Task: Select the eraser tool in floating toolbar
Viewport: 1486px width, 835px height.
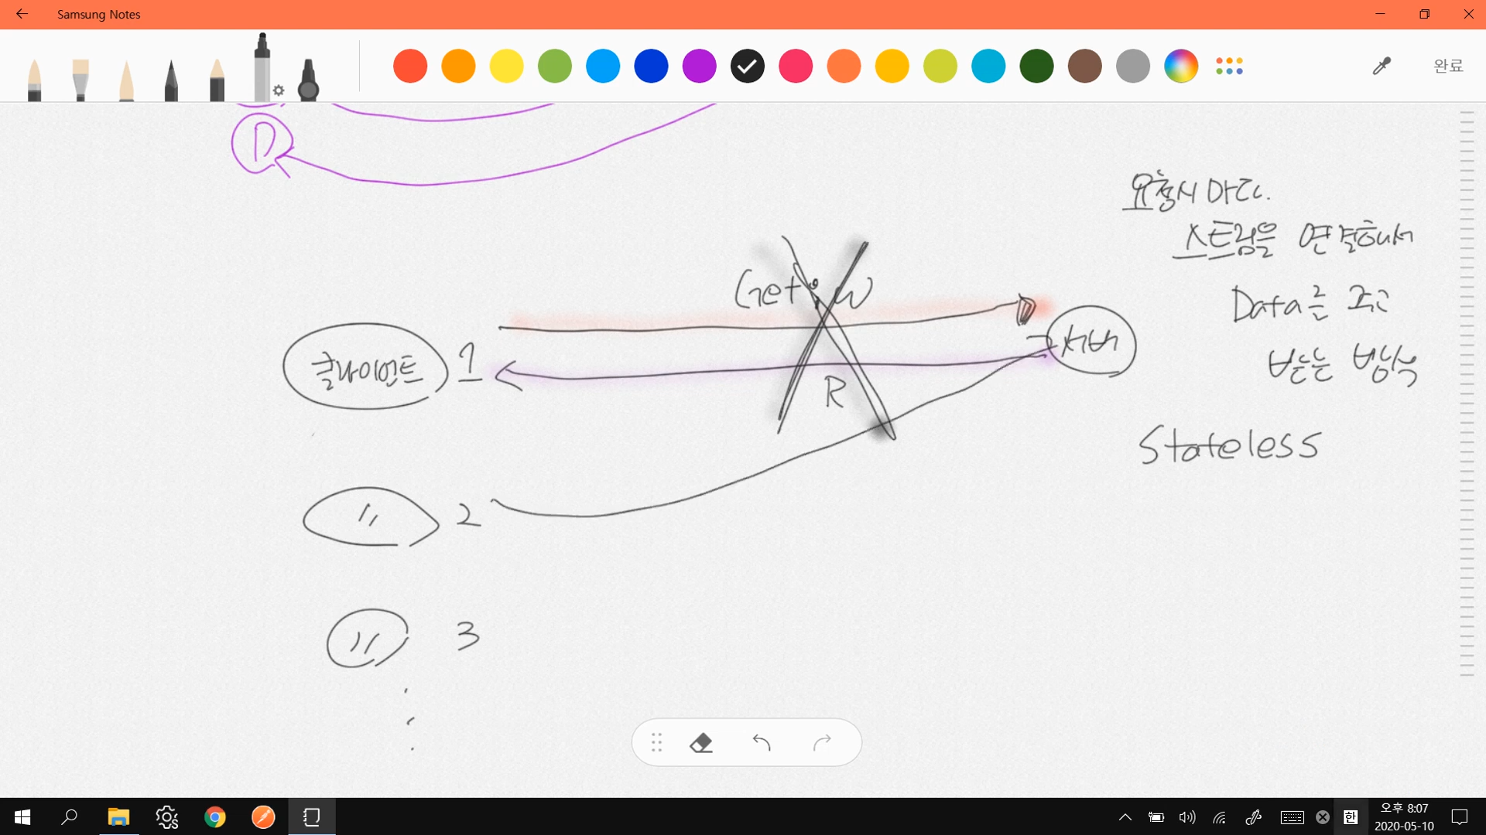Action: [x=701, y=743]
